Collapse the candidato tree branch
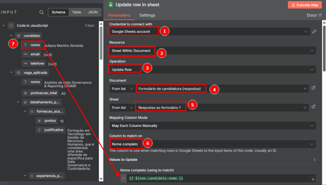 point(11,36)
